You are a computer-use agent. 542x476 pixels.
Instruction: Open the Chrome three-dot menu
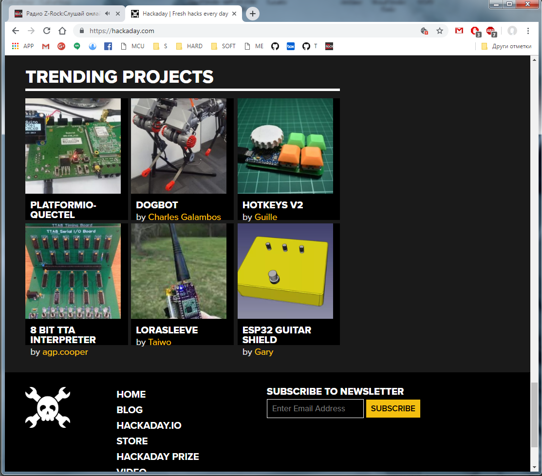[x=528, y=31]
